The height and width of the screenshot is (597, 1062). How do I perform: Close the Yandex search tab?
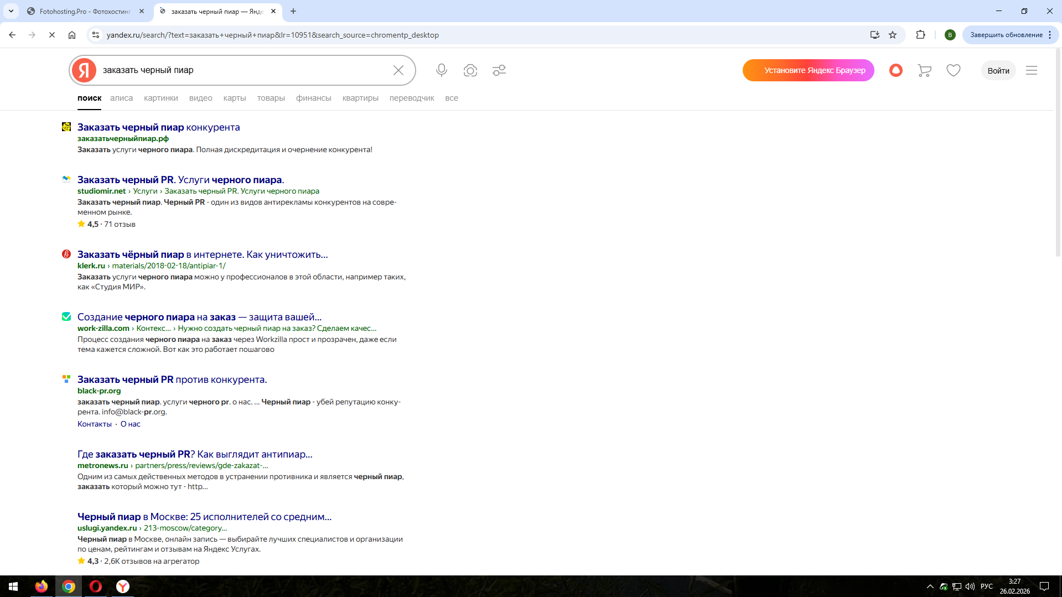(273, 11)
